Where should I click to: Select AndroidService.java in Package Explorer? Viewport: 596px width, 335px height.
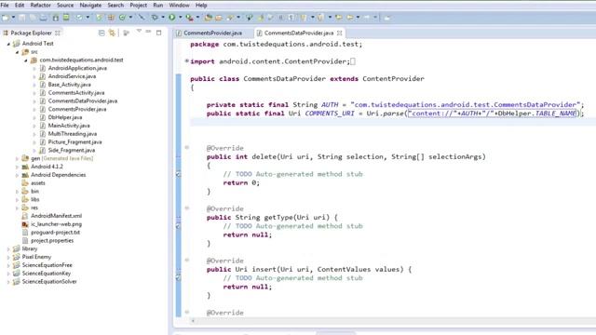point(72,76)
